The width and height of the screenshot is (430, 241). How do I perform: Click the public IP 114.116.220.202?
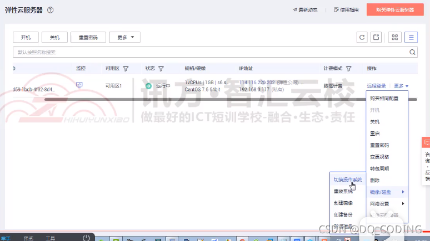[257, 83]
